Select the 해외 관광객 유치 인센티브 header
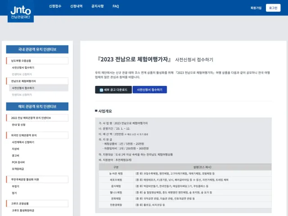 37,107
